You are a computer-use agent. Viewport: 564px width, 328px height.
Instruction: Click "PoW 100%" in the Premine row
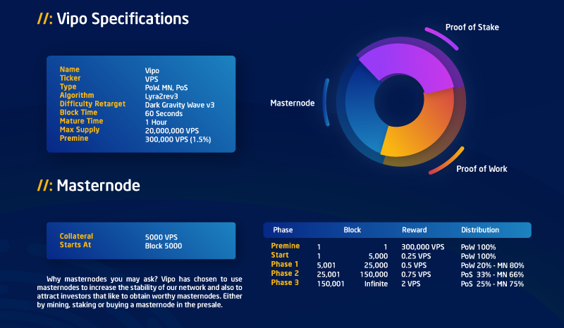479,247
